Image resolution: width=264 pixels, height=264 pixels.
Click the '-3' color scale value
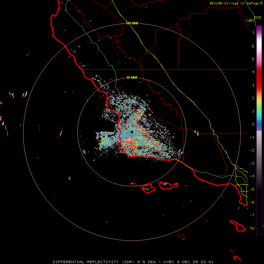(252, 163)
